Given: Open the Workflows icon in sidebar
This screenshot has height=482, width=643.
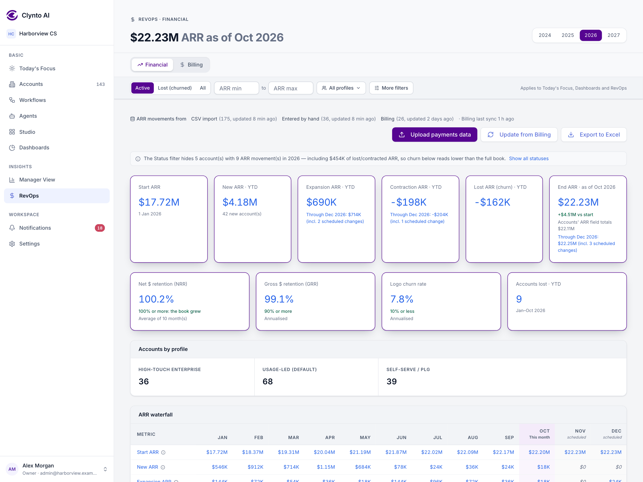Looking at the screenshot, I should point(12,100).
